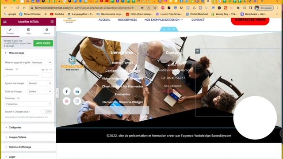The image size is (283, 159).
Task: Reload the browser page
Action: pos(18,8)
